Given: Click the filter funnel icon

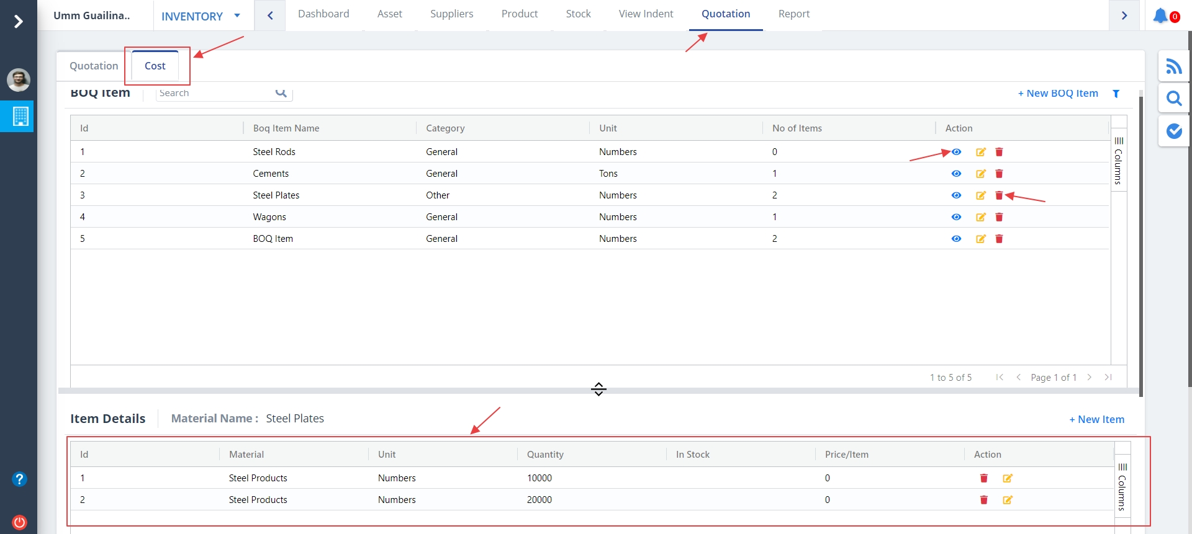Looking at the screenshot, I should tap(1116, 94).
